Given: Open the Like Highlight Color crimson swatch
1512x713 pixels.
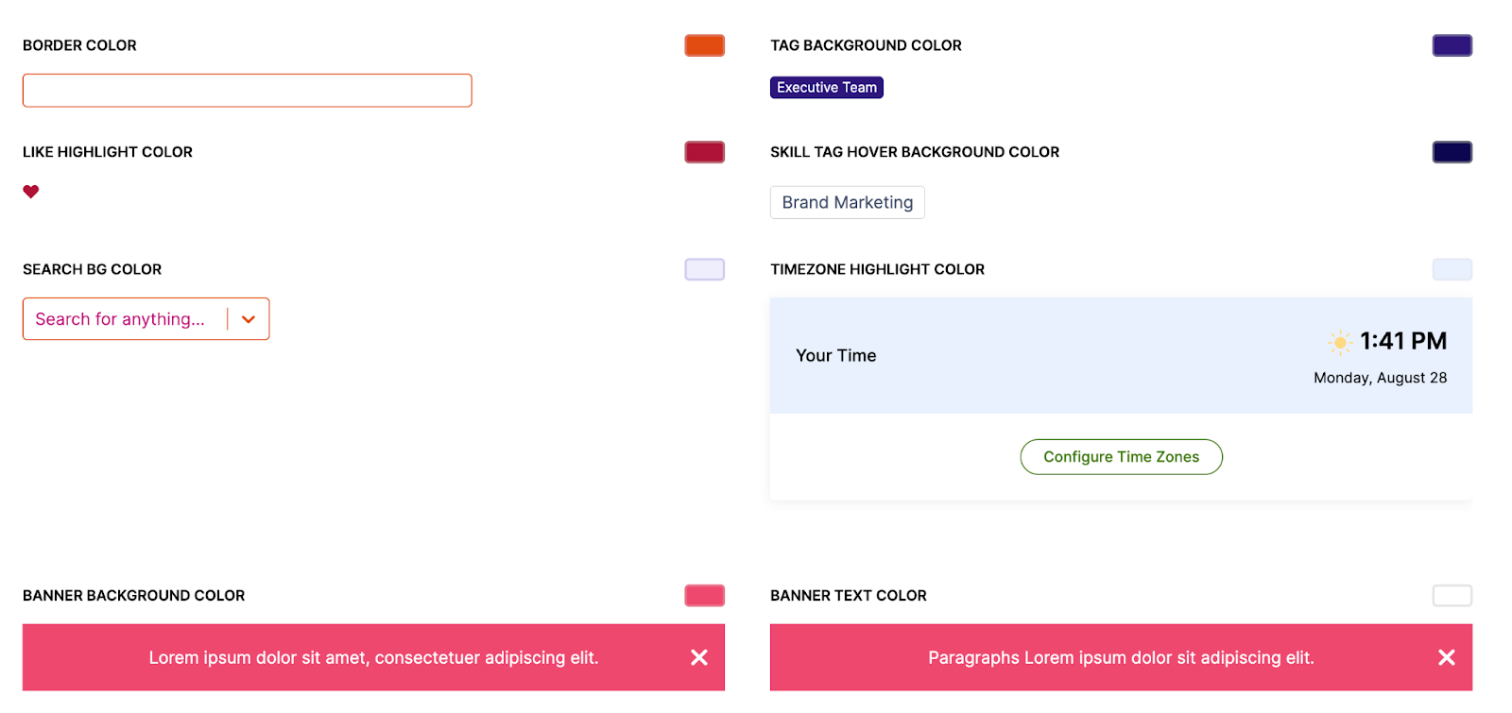Looking at the screenshot, I should click(x=704, y=152).
